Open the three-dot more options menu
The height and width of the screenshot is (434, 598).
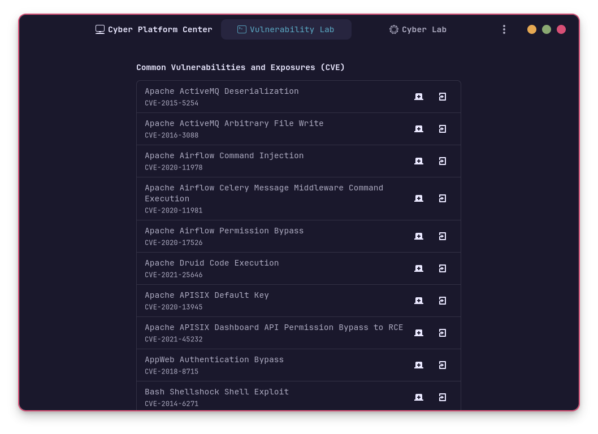tap(504, 29)
